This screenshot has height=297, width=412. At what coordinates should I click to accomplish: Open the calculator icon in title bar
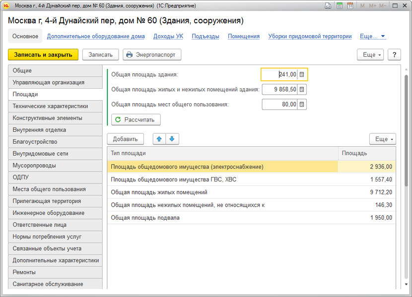click(340, 6)
